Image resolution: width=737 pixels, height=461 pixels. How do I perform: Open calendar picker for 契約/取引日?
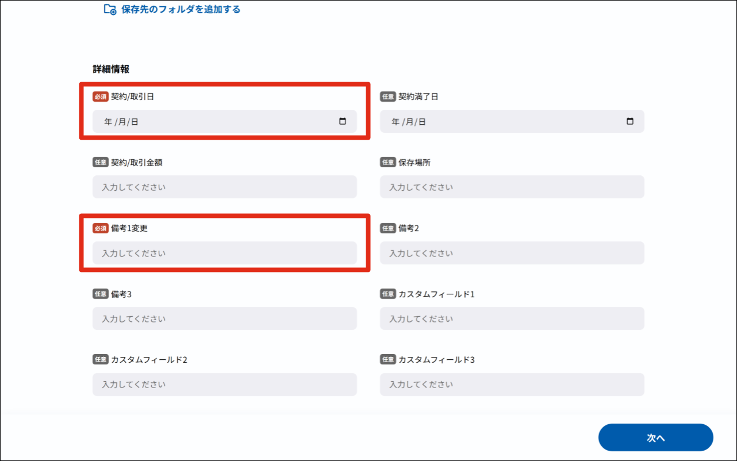click(x=343, y=121)
